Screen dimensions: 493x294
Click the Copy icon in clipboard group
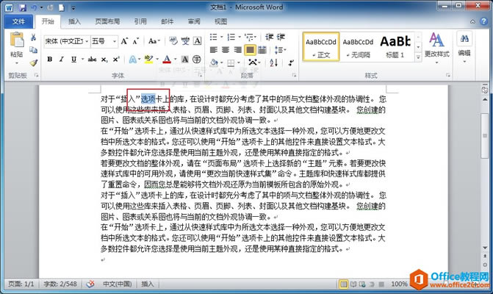(x=33, y=50)
